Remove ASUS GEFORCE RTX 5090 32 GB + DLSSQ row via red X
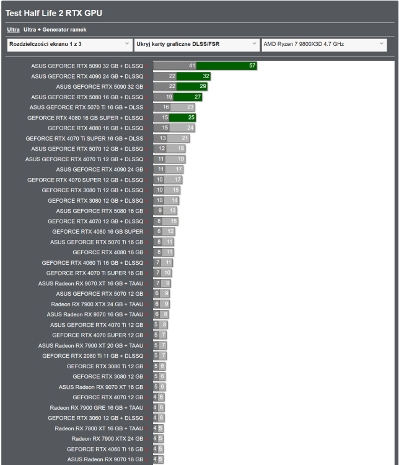The width and height of the screenshot is (399, 465). 147,66
